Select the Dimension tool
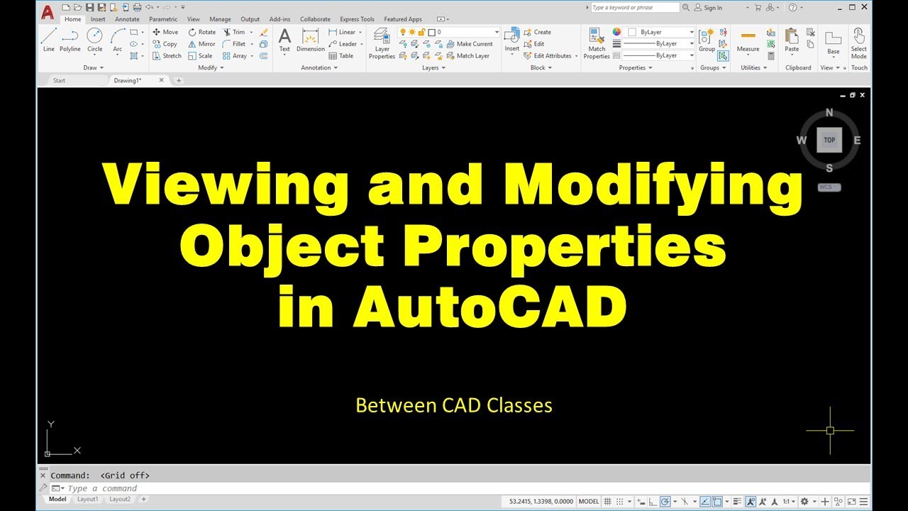This screenshot has width=908, height=511. click(311, 40)
